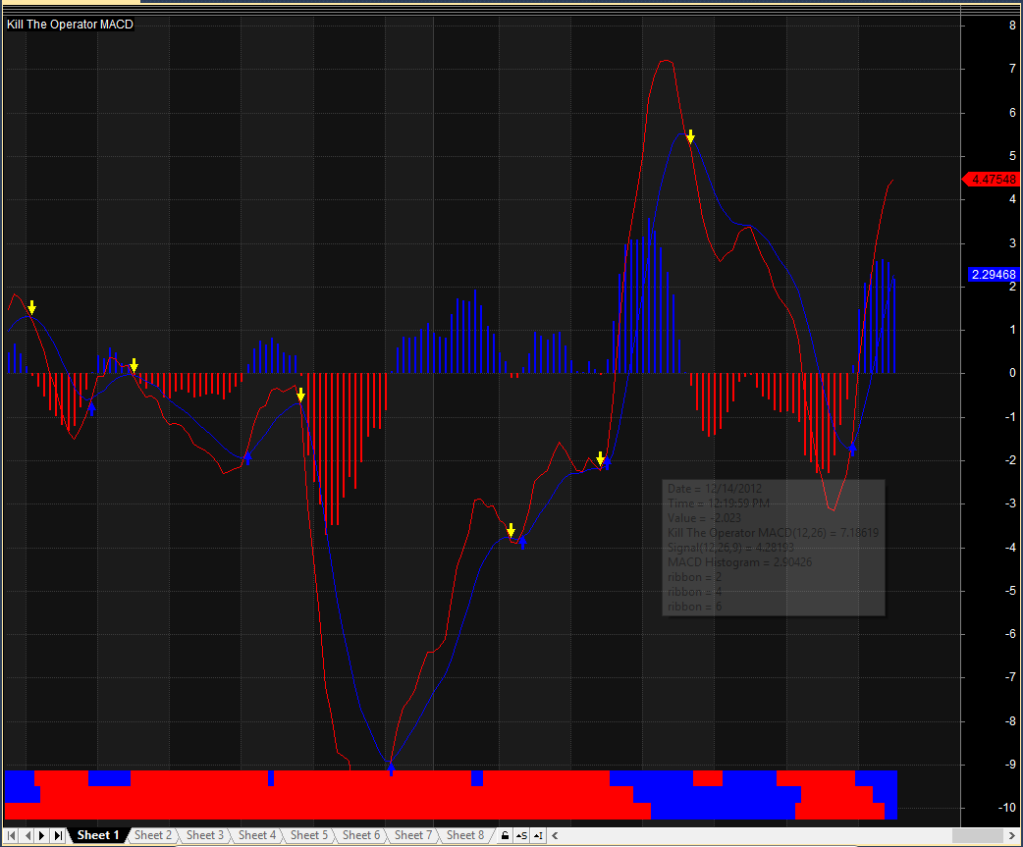Image resolution: width=1023 pixels, height=847 pixels.
Task: Click the Y-axis label 0
Action: coord(1012,373)
